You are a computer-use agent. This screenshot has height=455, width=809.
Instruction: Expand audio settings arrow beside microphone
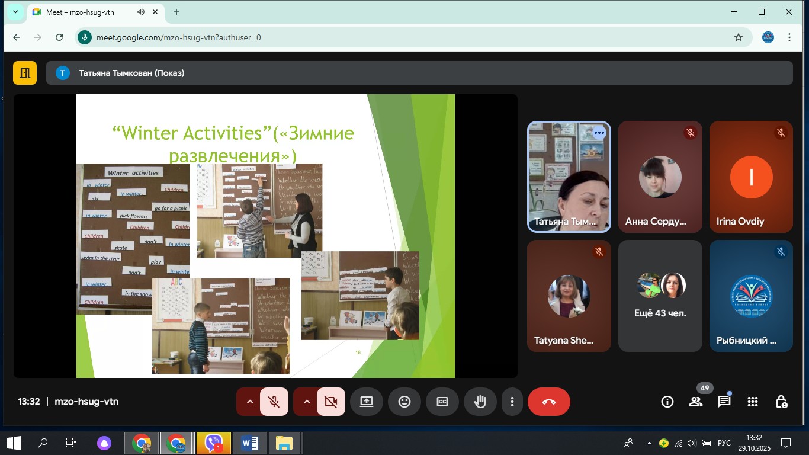tap(250, 402)
